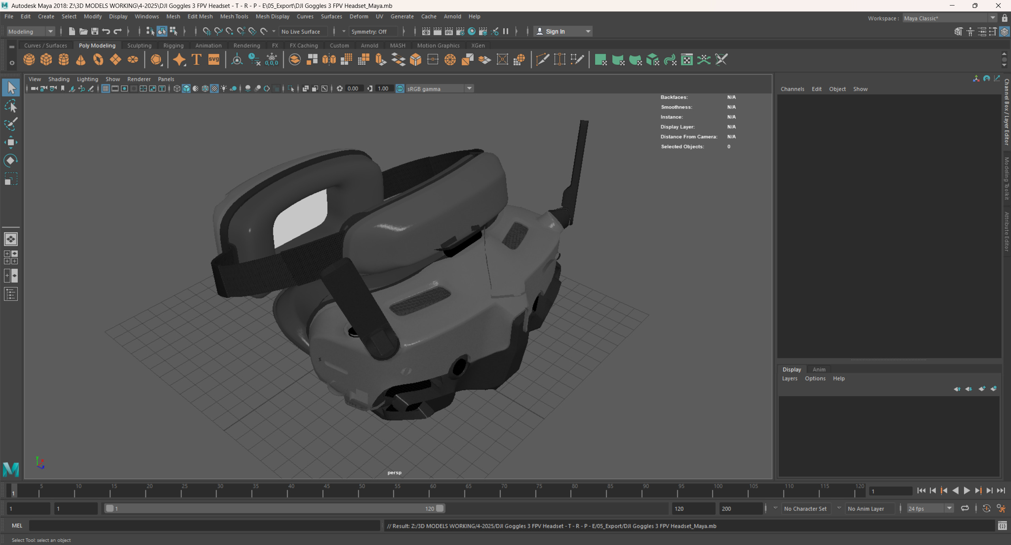Viewport: 1011px width, 545px height.
Task: Activate the Rotate tool in toolbox
Action: pyautogui.click(x=11, y=160)
